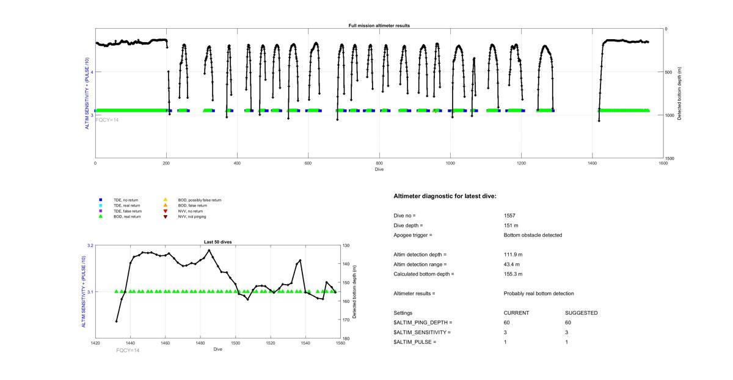Image resolution: width=733 pixels, height=380 pixels.
Task: Click the detection depth value '111.9 m'
Action: 513,255
